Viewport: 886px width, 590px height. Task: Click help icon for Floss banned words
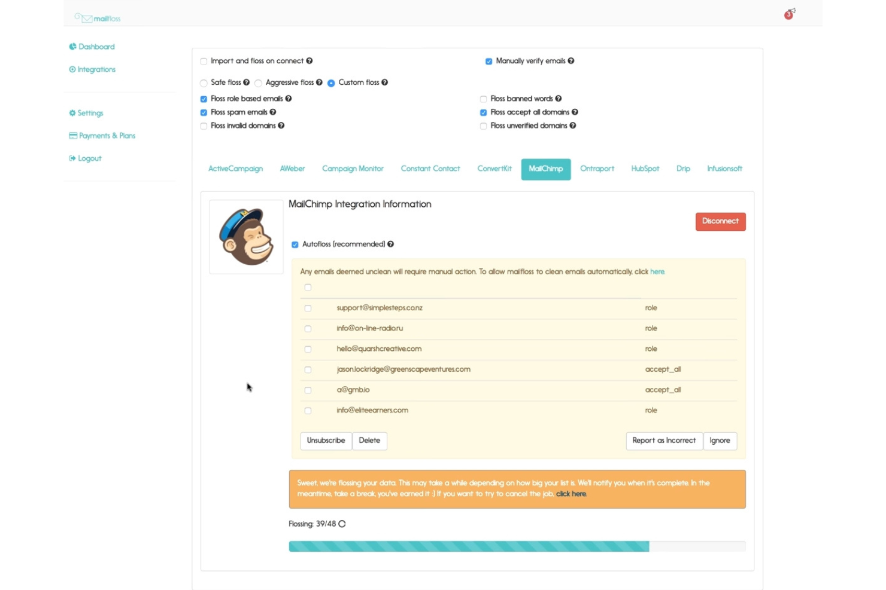click(x=559, y=99)
